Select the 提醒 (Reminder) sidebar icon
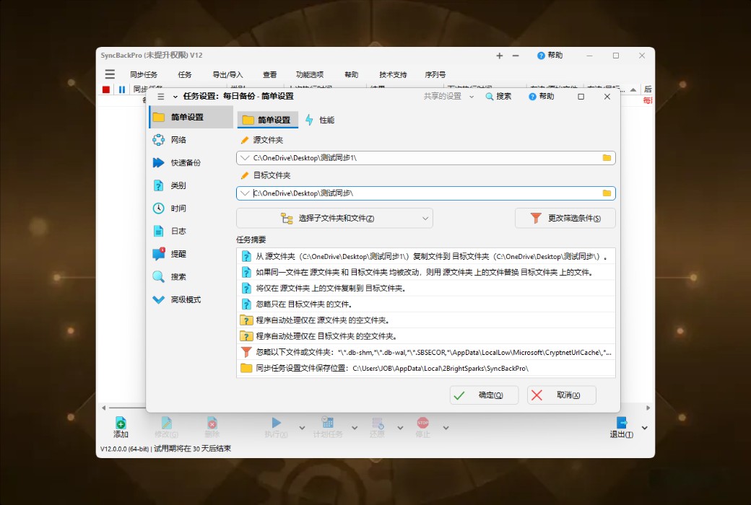Viewport: 751px width, 505px height. [159, 253]
